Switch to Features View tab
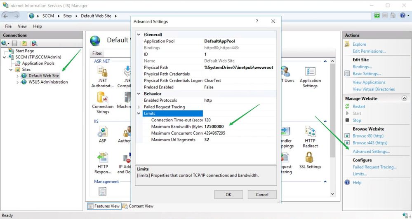This screenshot has height=219, width=412. point(104,206)
